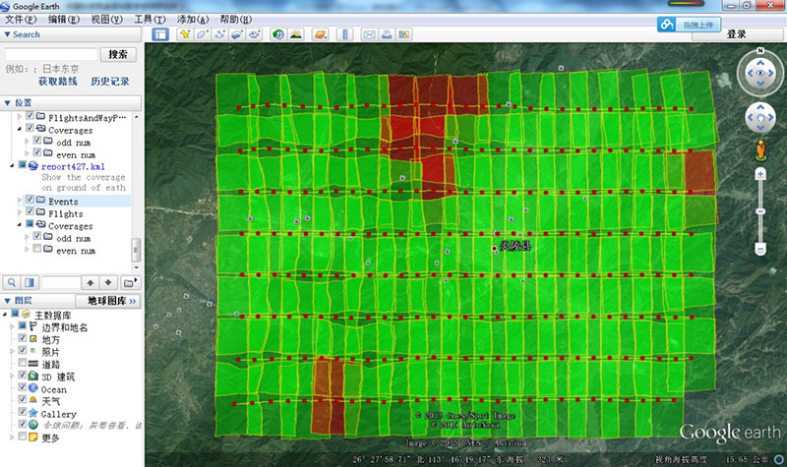Select the Add Polygon tool
The image size is (787, 467).
click(x=204, y=34)
